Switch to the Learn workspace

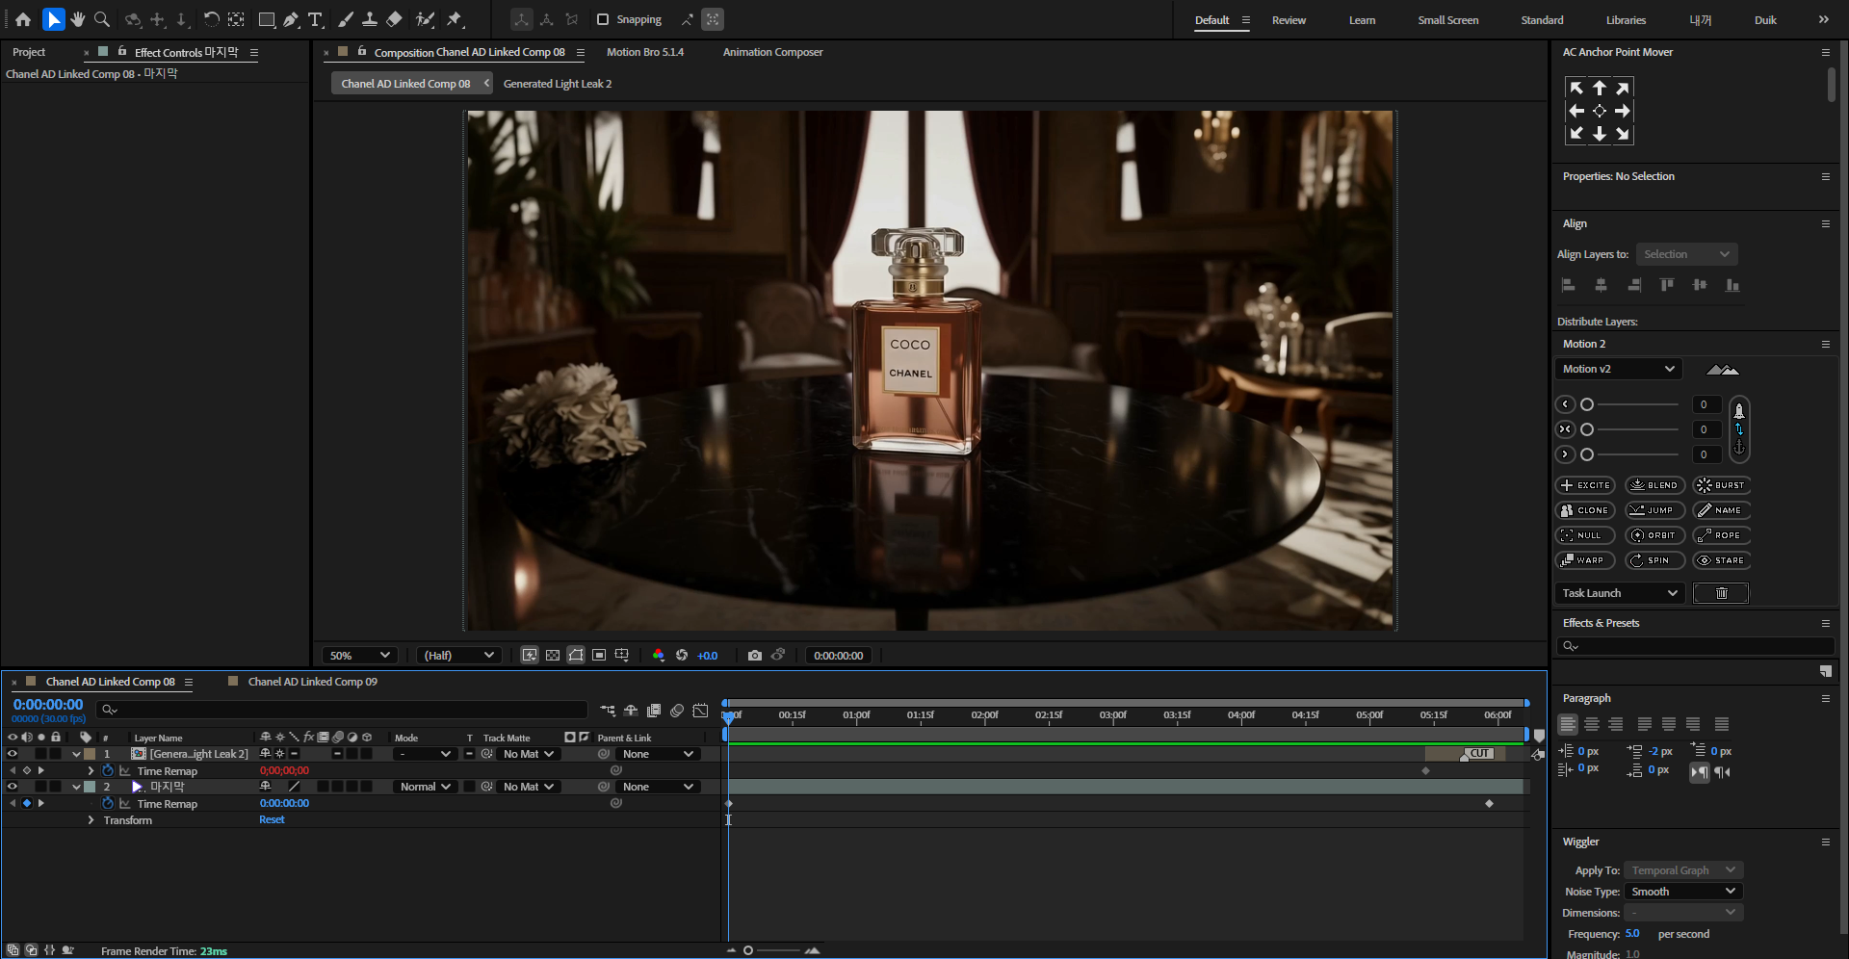[1362, 20]
